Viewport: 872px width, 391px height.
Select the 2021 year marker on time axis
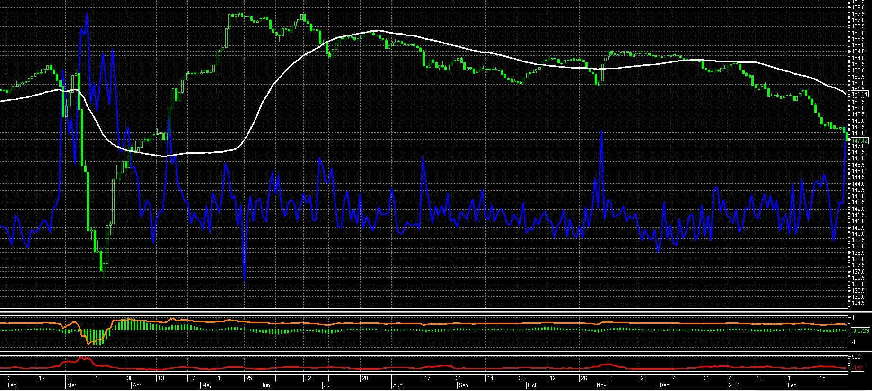[734, 386]
